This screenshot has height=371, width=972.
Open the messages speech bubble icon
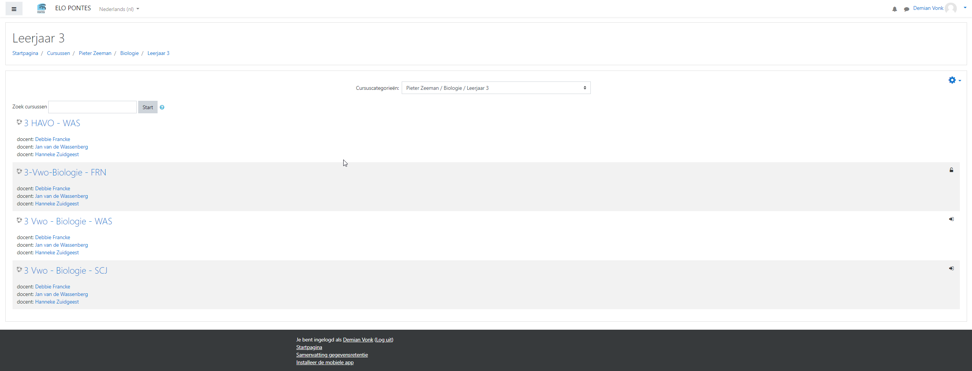pos(906,9)
